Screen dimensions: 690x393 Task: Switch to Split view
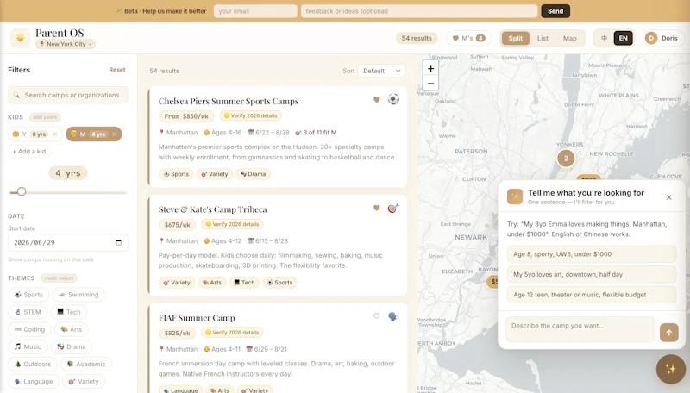(x=515, y=38)
